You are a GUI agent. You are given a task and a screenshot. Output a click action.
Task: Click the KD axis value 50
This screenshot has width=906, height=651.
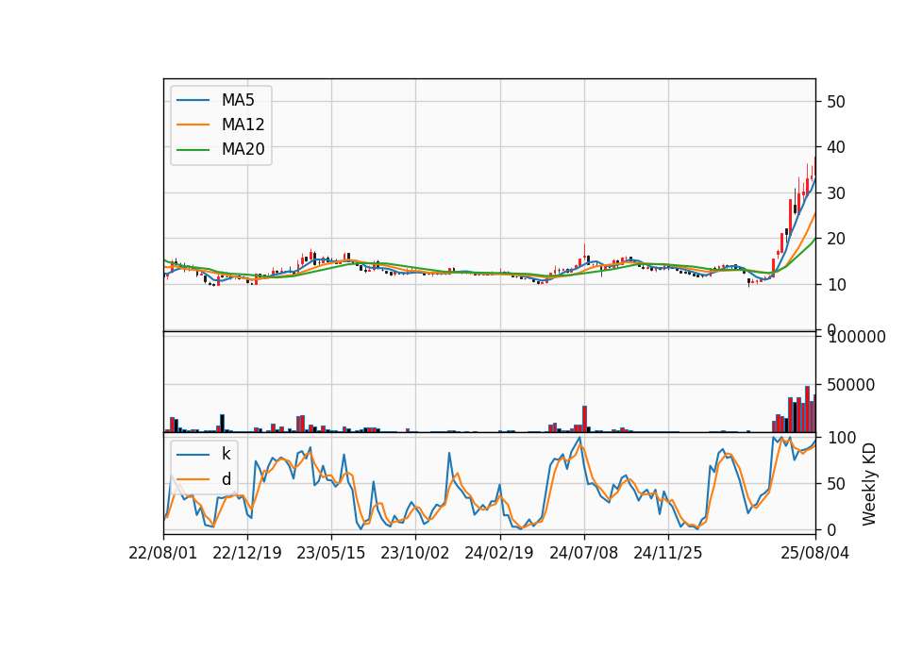point(836,483)
